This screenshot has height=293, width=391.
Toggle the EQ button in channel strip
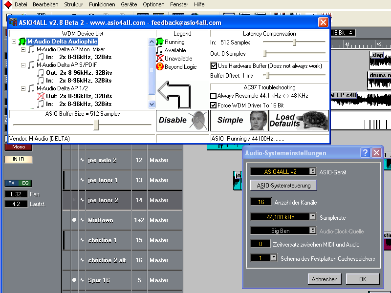tap(25, 183)
